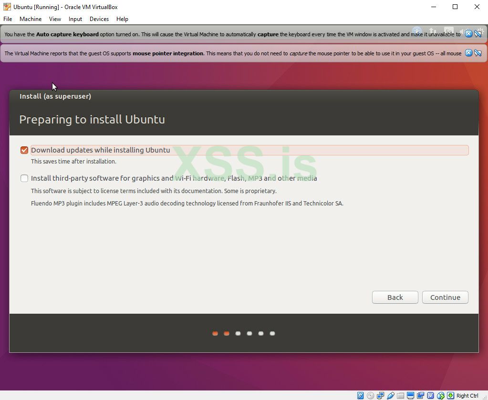Click the license terms description text
The image size is (488, 400).
click(x=154, y=191)
